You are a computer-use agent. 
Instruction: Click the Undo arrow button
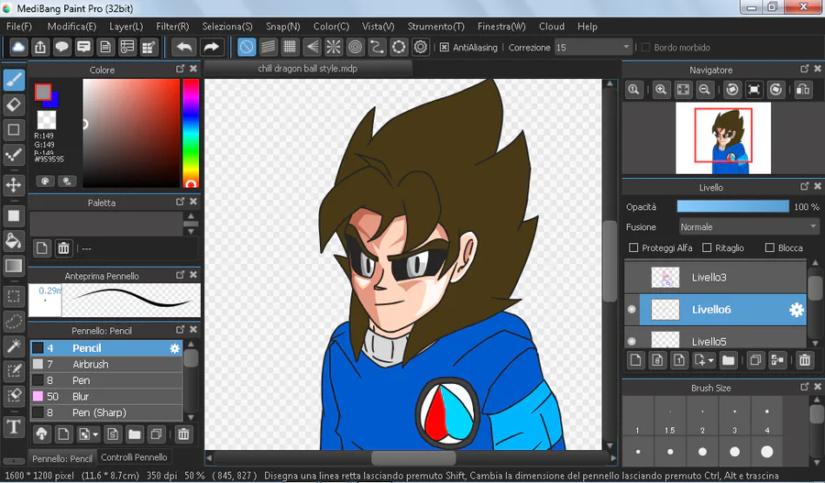point(184,48)
